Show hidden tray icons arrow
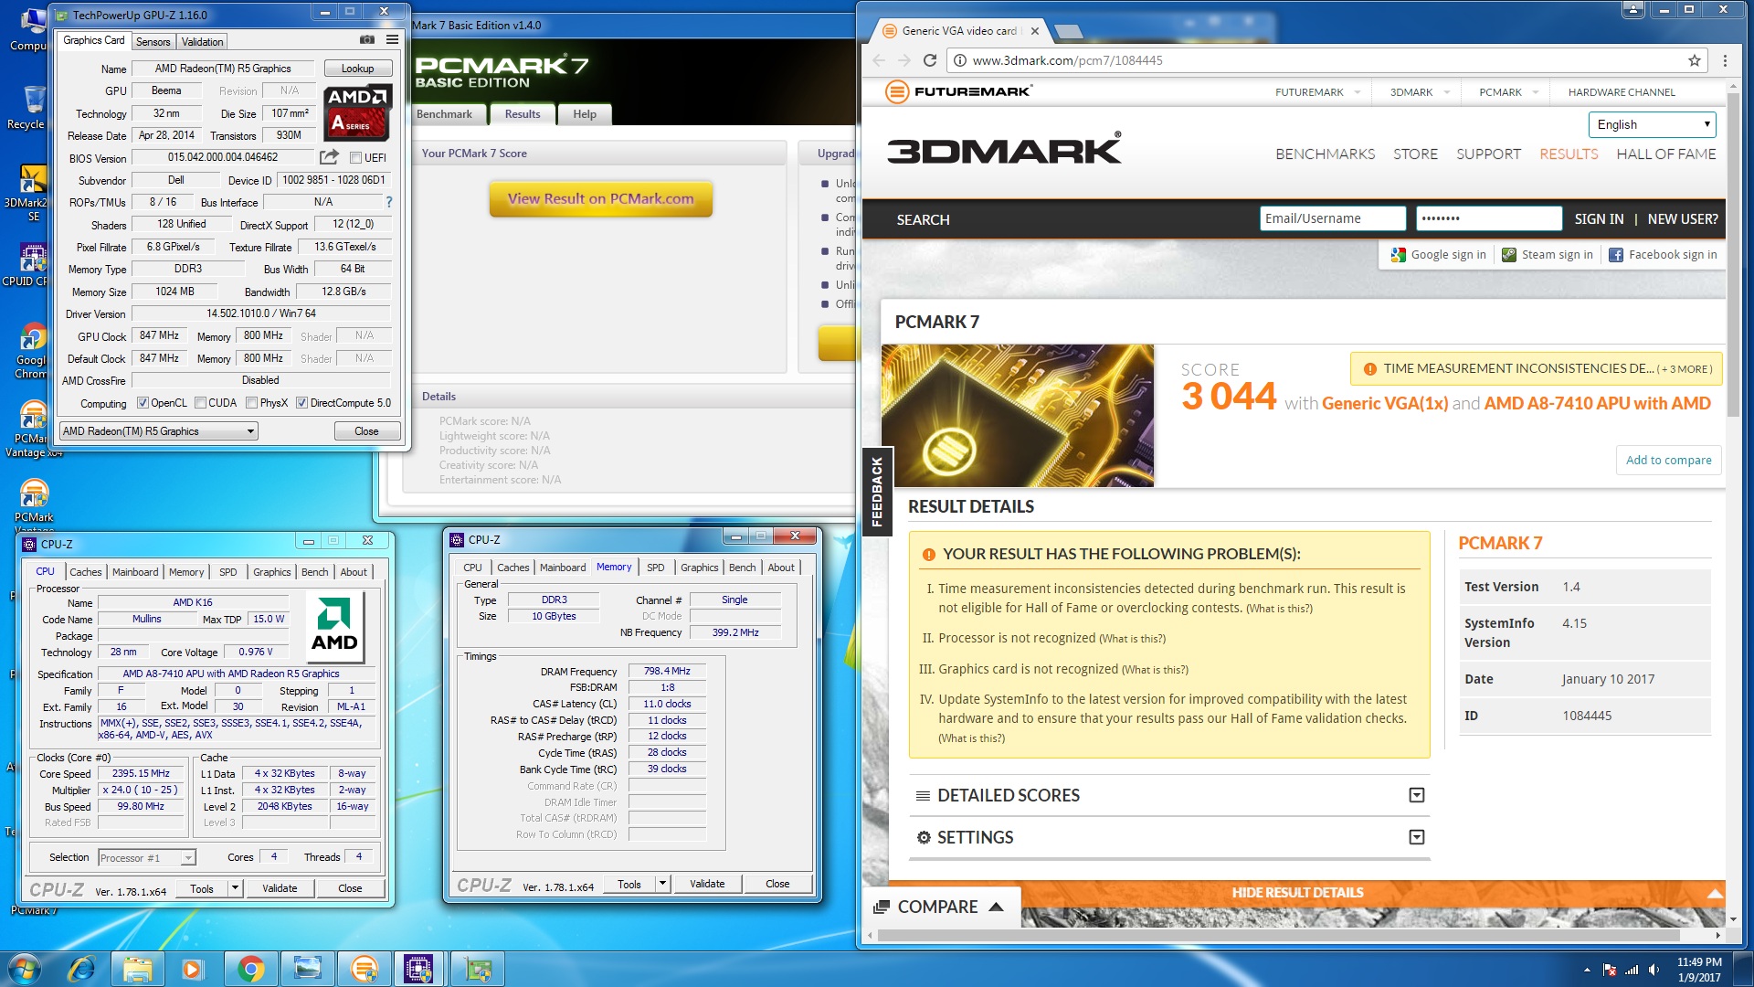Viewport: 1754px width, 987px height. pyautogui.click(x=1587, y=970)
